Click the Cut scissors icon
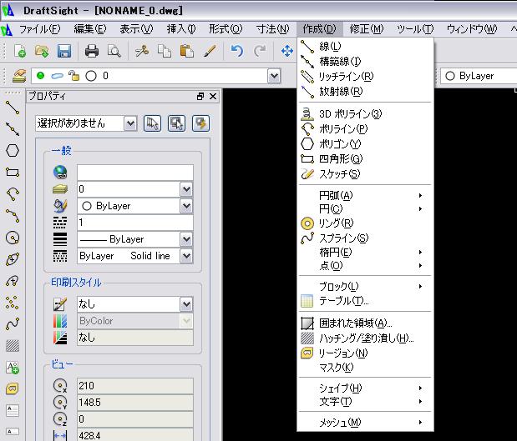This screenshot has width=517, height=441. pos(142,51)
